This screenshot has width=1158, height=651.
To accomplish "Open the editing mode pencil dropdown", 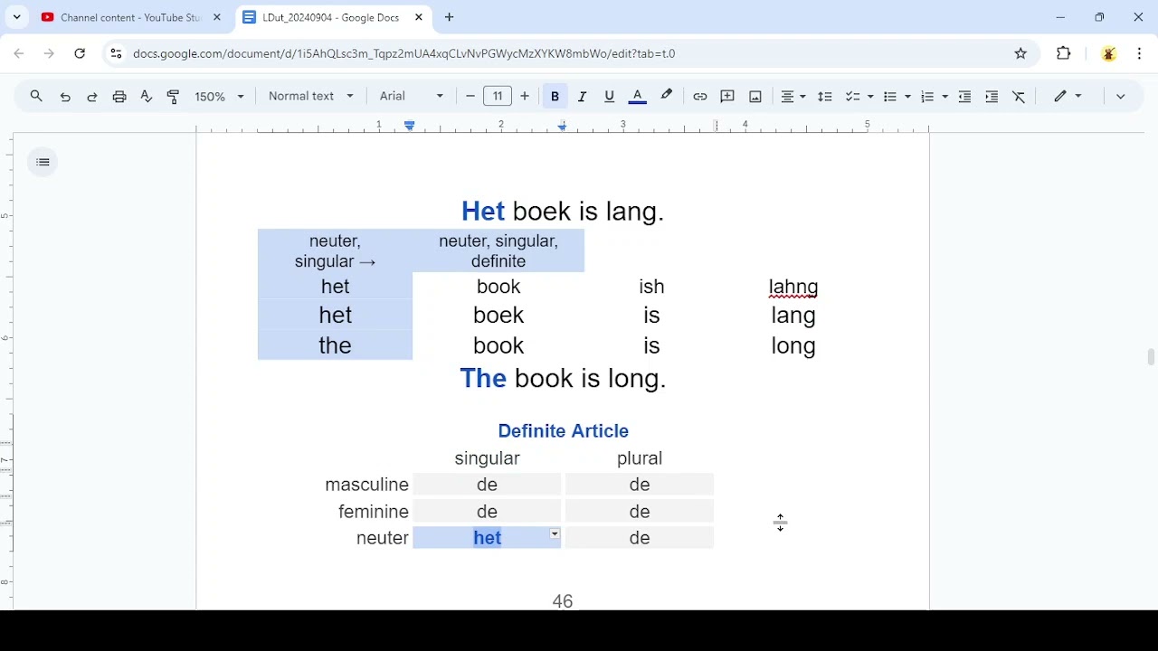I will 1068,96.
